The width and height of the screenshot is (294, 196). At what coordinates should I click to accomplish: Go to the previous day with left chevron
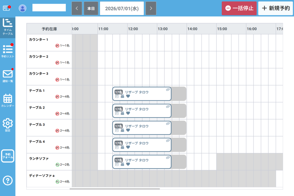tap(77, 8)
